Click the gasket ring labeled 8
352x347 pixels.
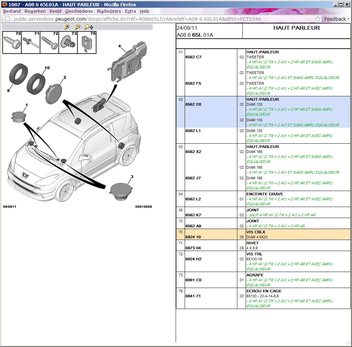[18, 74]
